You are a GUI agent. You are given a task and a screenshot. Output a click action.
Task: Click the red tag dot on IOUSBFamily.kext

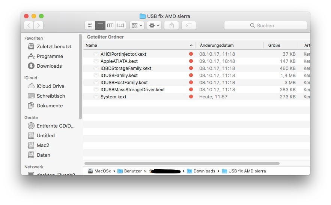point(191,75)
